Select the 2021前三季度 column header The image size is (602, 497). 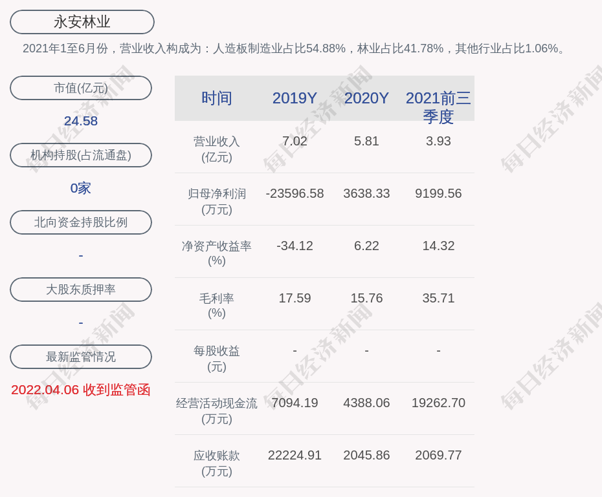click(x=438, y=107)
